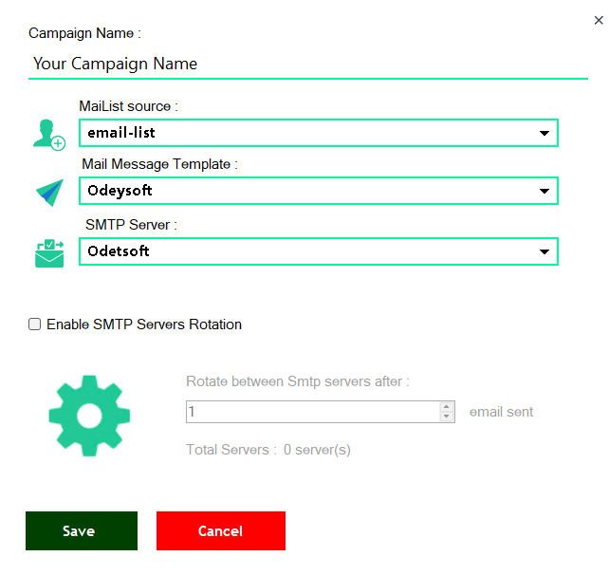Open the SMTP Server dropdown
This screenshot has height=575, width=609.
(x=544, y=251)
